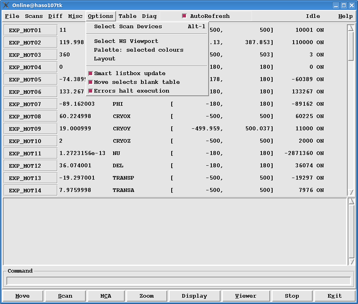Click the Move button
Screen dimensions: 358x304
23,296
